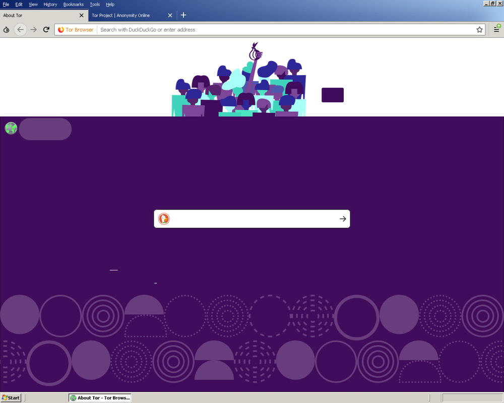Switch to the About Tor tab
The width and height of the screenshot is (504, 403).
[x=44, y=16]
